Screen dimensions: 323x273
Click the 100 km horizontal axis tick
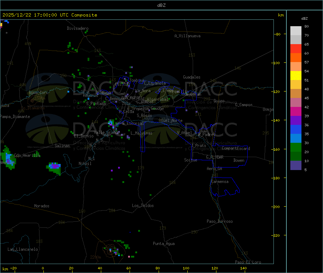click(186, 268)
